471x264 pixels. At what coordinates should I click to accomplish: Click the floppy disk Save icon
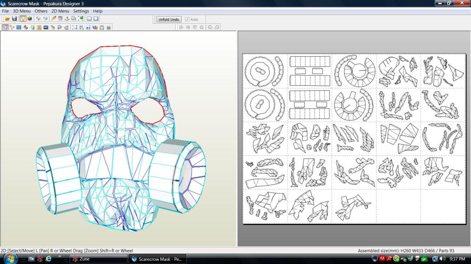[14, 19]
